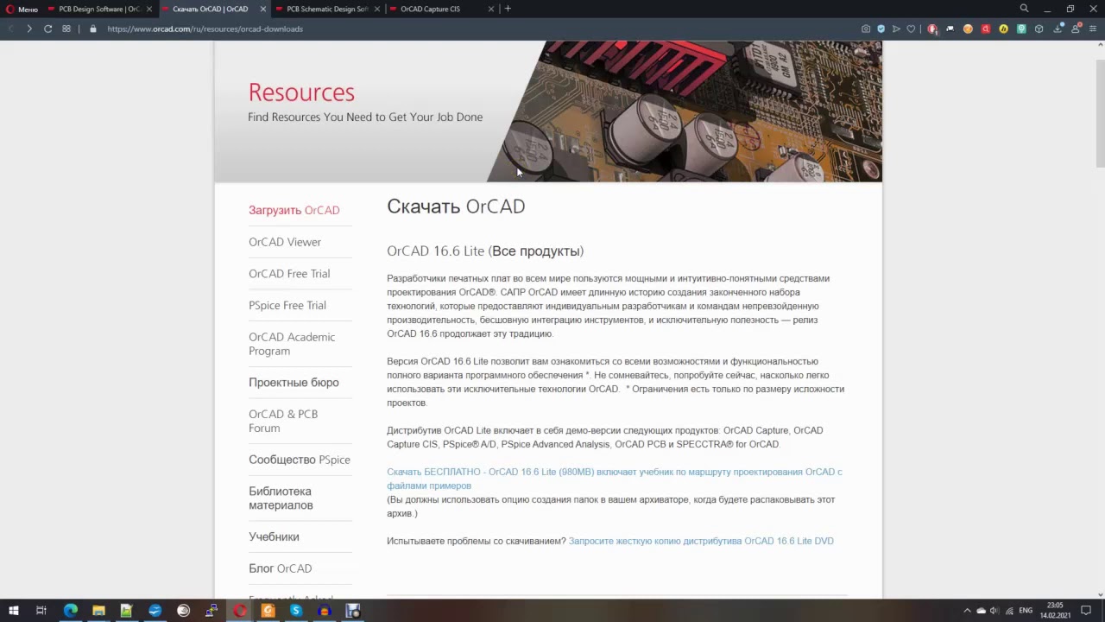Viewport: 1105px width, 622px height.
Task: Open the browser downloads icon
Action: [x=1058, y=29]
